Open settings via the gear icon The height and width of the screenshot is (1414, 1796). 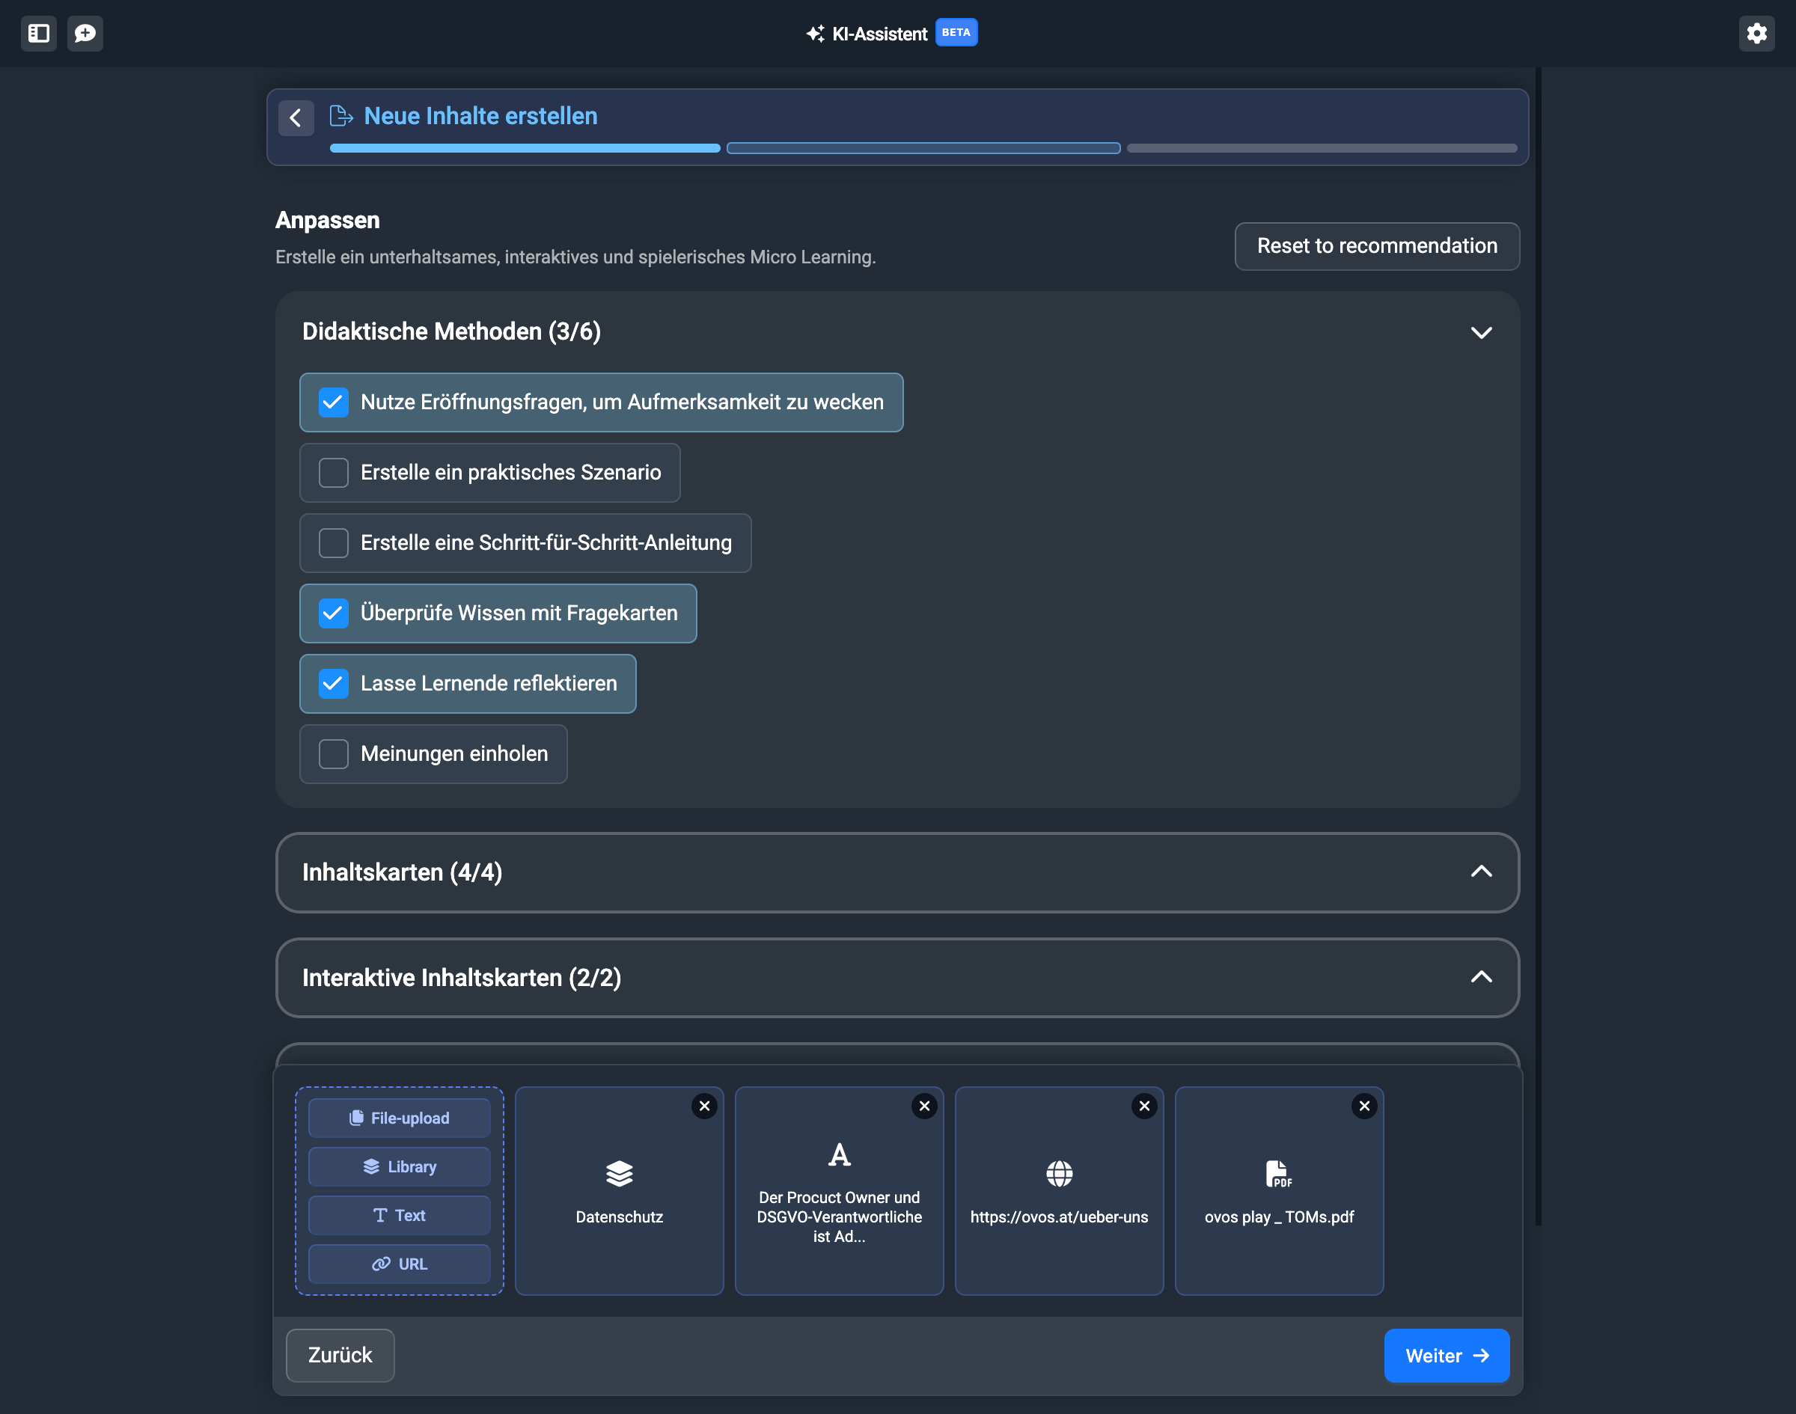pyautogui.click(x=1756, y=33)
